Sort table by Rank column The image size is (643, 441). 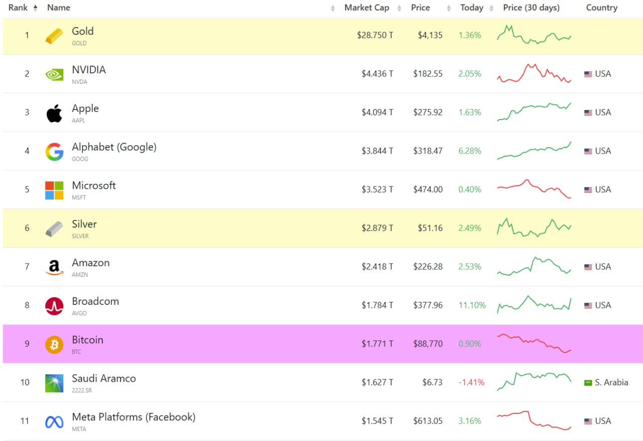(x=23, y=8)
